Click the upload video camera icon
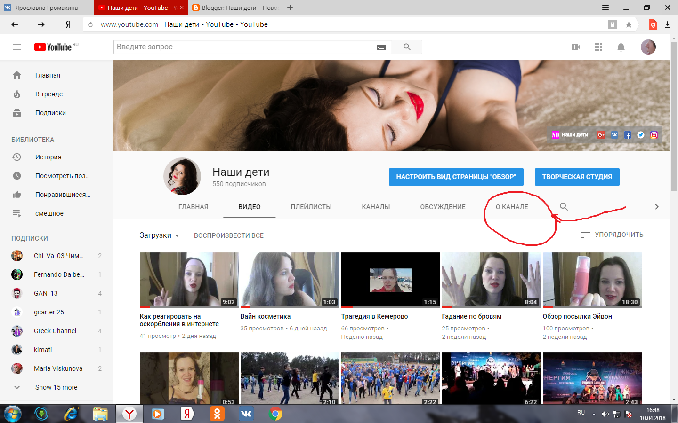The image size is (678, 423). 576,47
